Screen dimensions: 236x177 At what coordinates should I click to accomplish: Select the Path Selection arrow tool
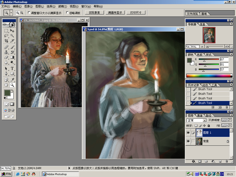point(6,69)
